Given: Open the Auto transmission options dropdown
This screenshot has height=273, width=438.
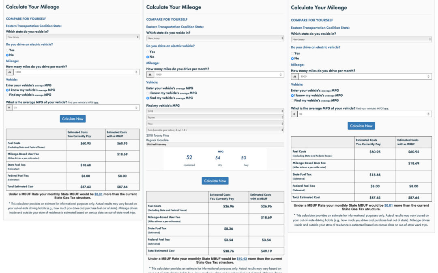Looking at the screenshot, I should (x=215, y=130).
